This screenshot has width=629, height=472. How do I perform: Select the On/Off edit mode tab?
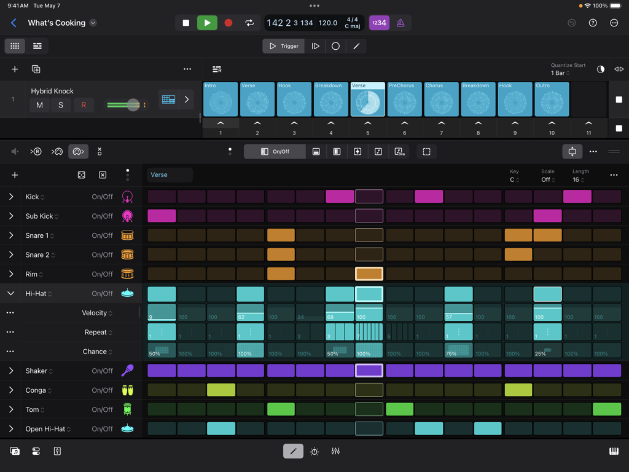click(x=275, y=151)
